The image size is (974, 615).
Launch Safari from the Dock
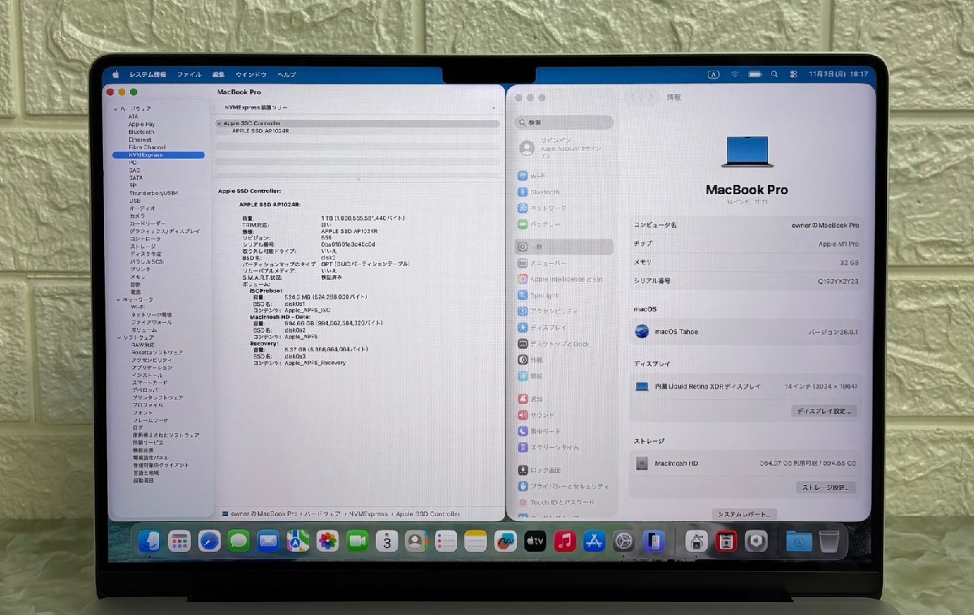coord(209,541)
